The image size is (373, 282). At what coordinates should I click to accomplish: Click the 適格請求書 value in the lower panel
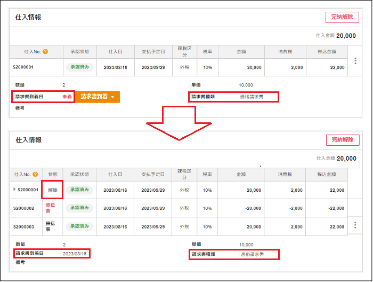(x=252, y=254)
